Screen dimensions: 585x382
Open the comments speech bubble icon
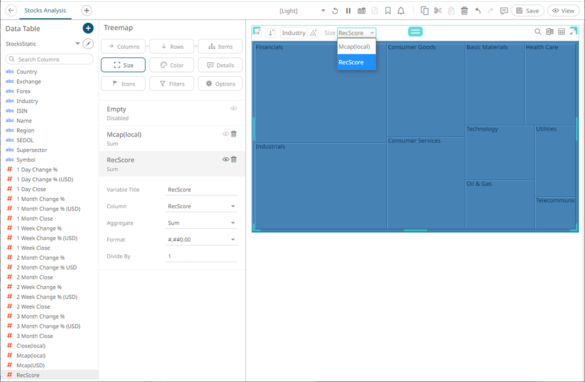(504, 11)
